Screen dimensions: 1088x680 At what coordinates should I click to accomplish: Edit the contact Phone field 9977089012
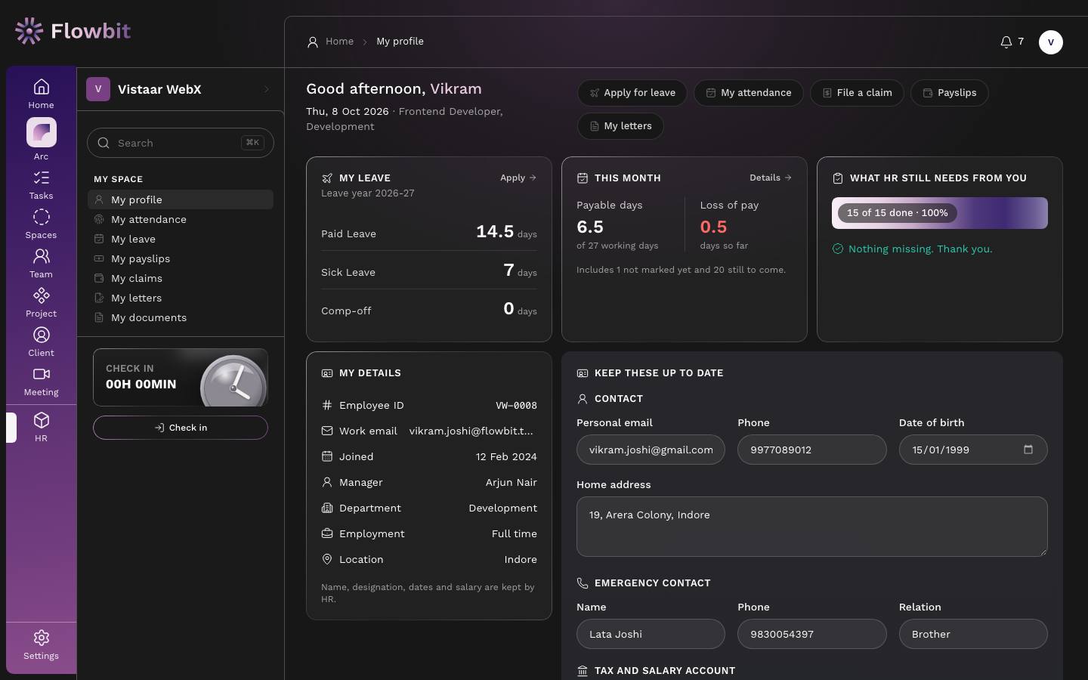point(811,450)
